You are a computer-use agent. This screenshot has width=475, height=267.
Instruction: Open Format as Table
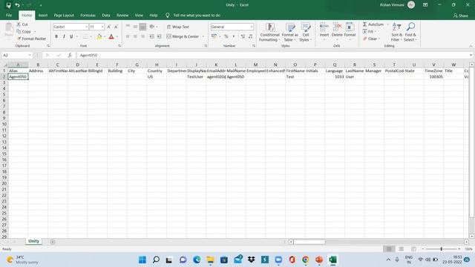click(290, 32)
